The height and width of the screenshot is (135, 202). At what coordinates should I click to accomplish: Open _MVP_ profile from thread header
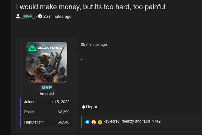coord(28,16)
